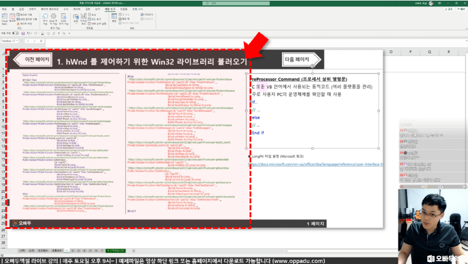Open the Add-ins icon
This screenshot has height=264, width=468.
coord(45,19)
